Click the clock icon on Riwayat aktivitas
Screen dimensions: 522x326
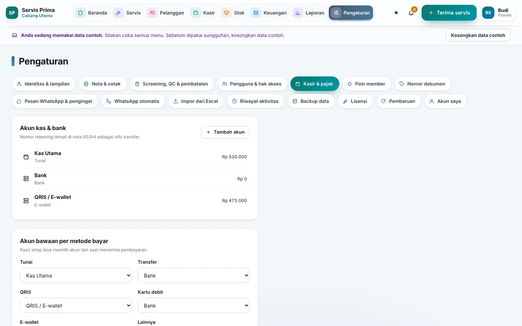tap(235, 101)
